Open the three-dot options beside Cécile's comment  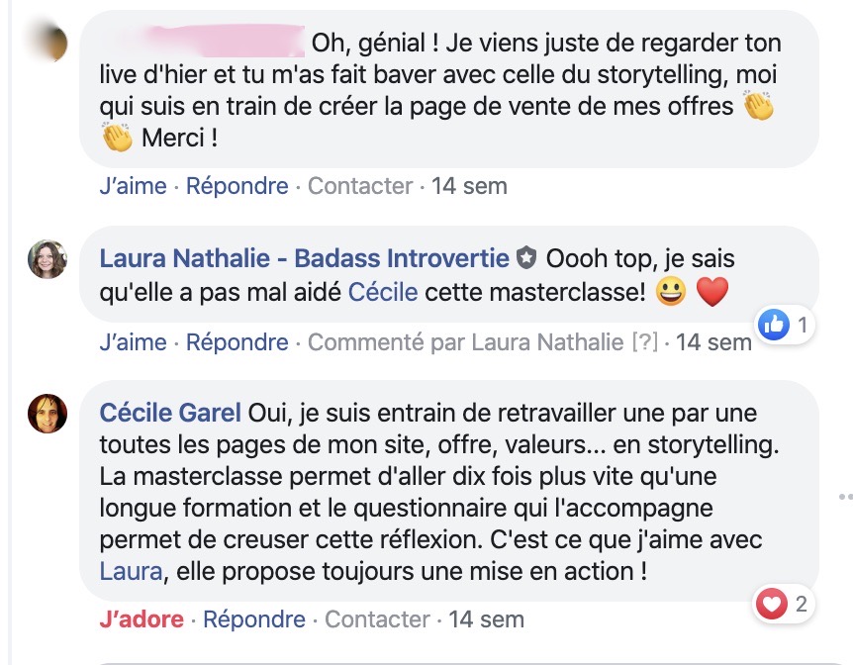pos(844,497)
